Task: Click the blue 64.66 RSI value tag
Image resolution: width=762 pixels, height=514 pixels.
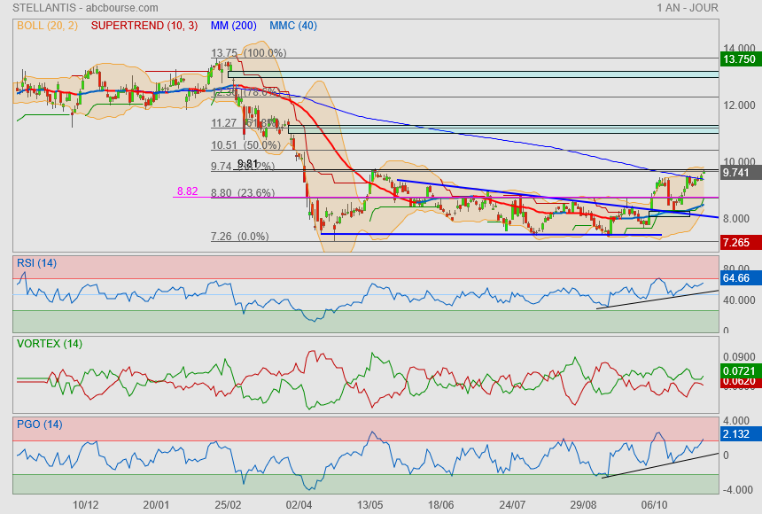Action: coord(738,278)
